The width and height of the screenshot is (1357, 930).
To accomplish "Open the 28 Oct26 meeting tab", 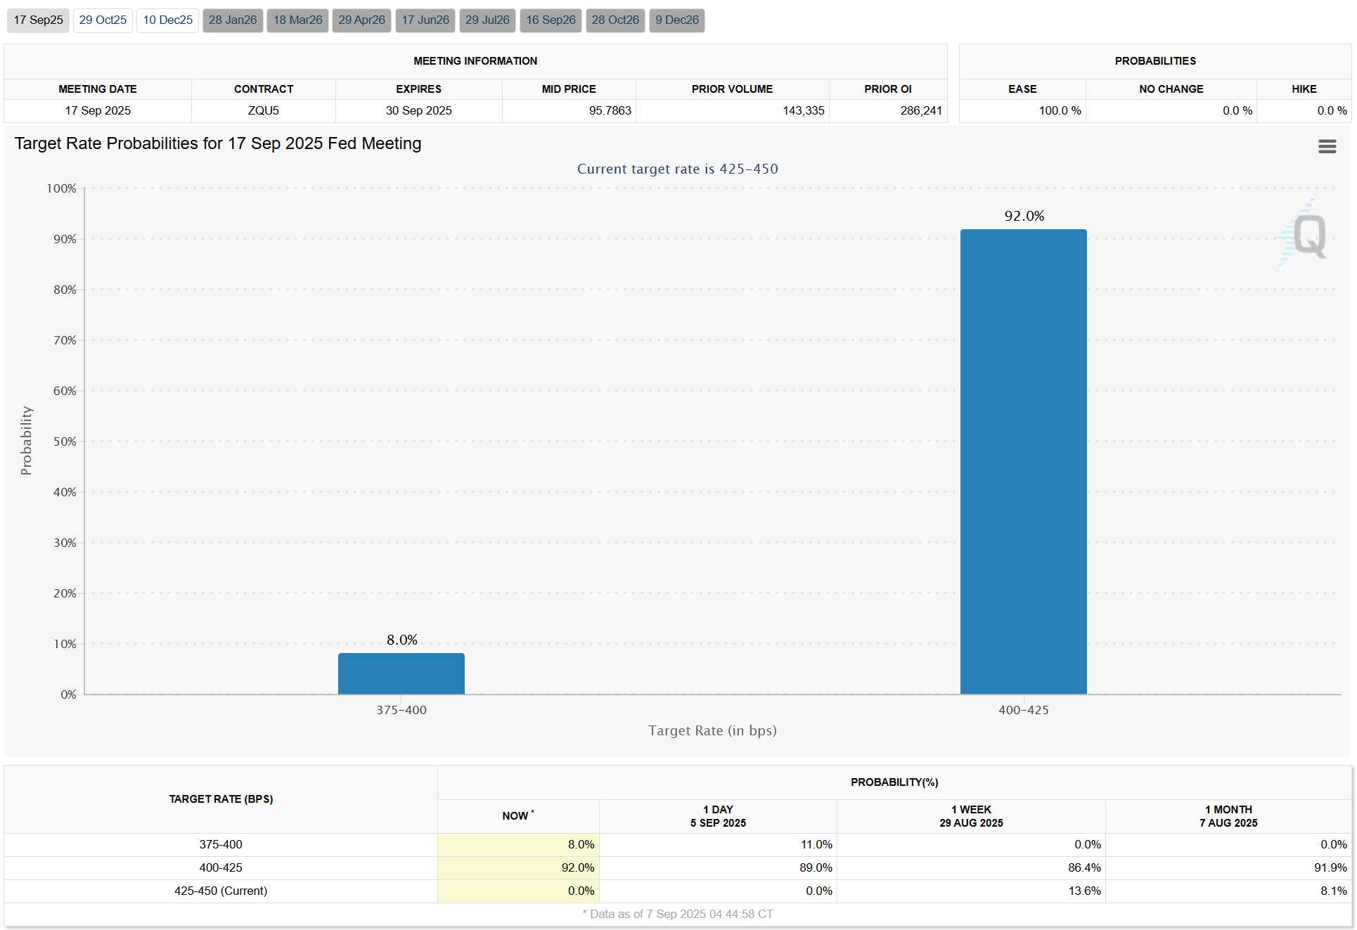I will click(x=615, y=20).
